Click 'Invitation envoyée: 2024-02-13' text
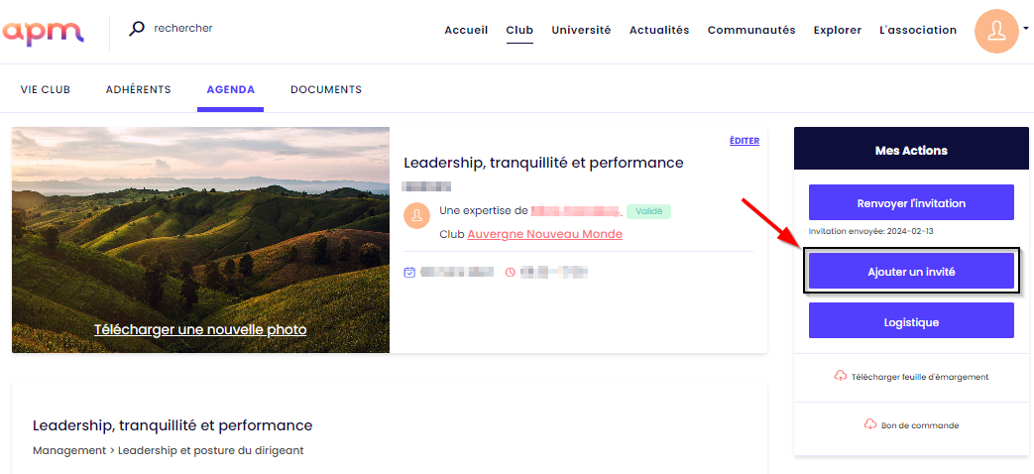This screenshot has height=474, width=1034. pos(871,231)
